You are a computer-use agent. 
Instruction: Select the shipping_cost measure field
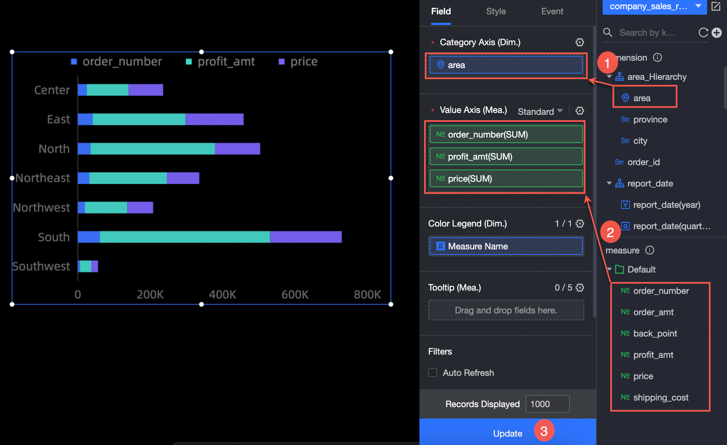(660, 398)
